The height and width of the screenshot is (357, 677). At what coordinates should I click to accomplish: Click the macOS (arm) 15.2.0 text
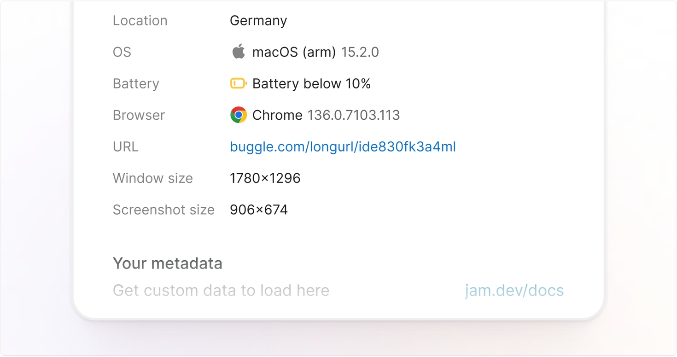(315, 52)
